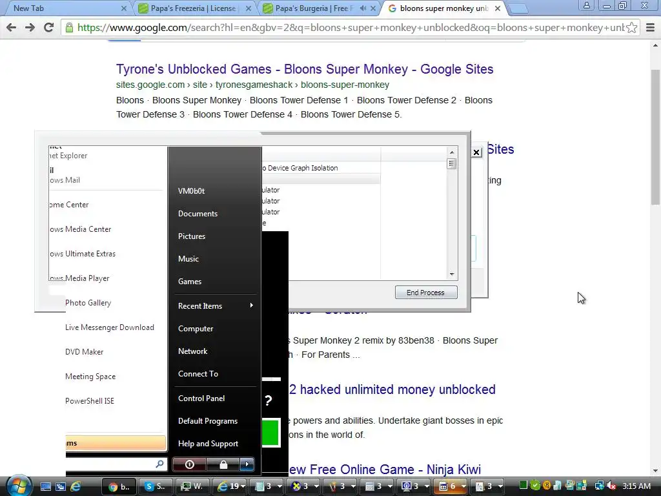The height and width of the screenshot is (496, 661).
Task: Open the Chrome taskbar button
Action: pos(119,486)
